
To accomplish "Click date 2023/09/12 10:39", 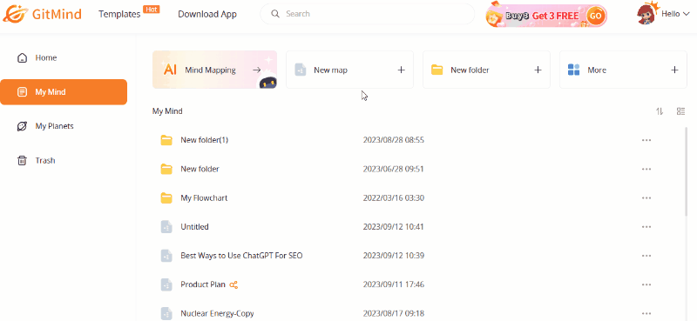I will 394,256.
